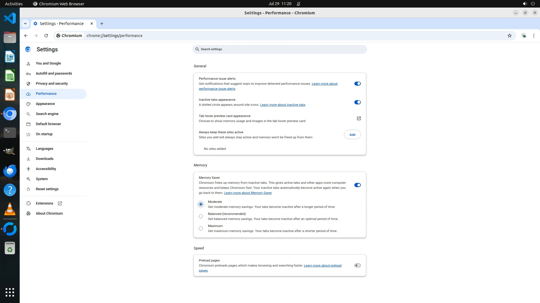The image size is (540, 303).
Task: Bookmark this page with the star icon
Action: coord(509,36)
